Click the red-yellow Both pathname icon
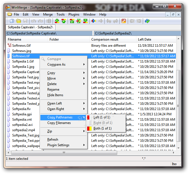 pyautogui.click(x=89, y=128)
